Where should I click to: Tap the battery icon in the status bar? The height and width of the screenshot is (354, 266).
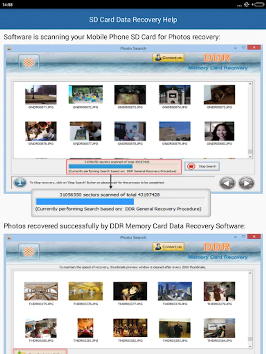259,4
